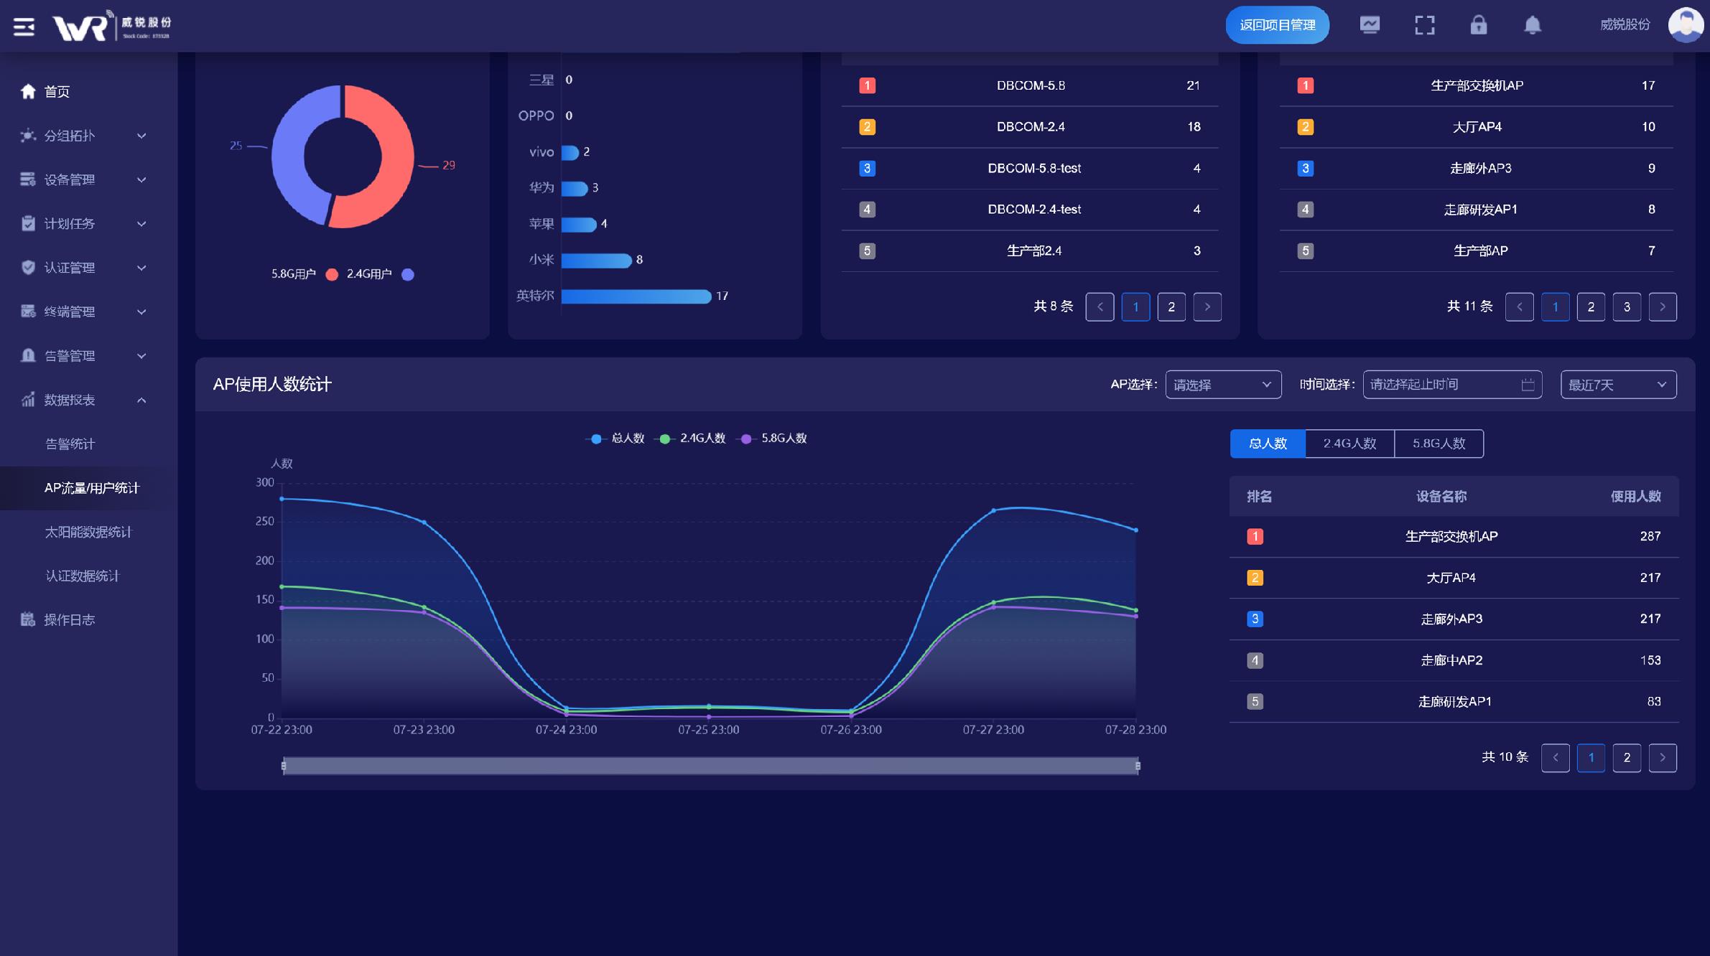Image resolution: width=1710 pixels, height=956 pixels.
Task: Click the lock screen icon
Action: tap(1478, 25)
